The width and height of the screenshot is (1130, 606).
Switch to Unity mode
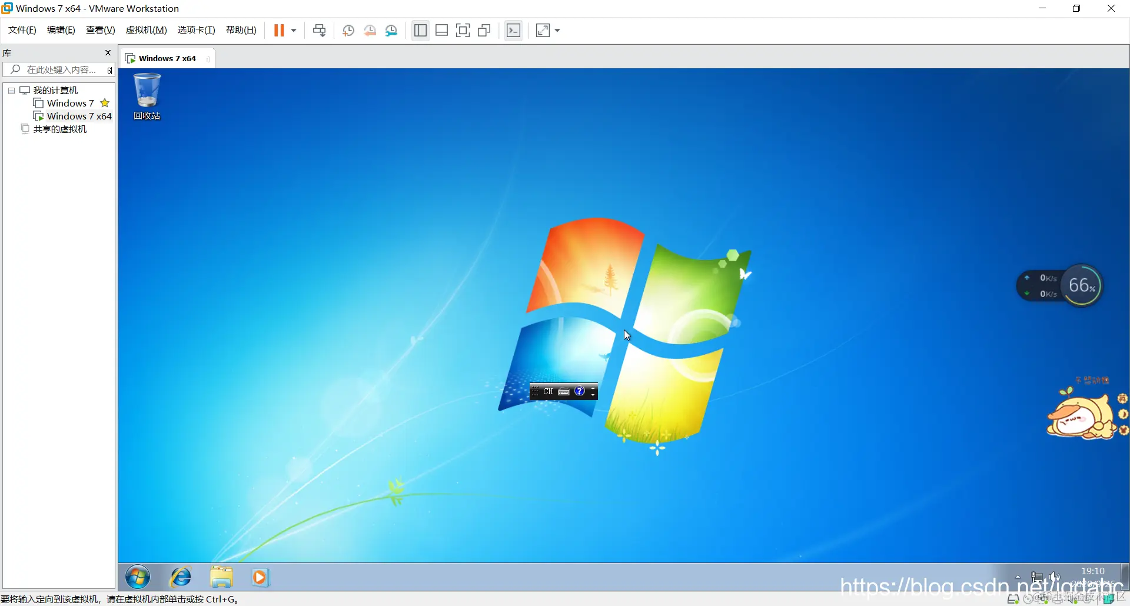[484, 31]
